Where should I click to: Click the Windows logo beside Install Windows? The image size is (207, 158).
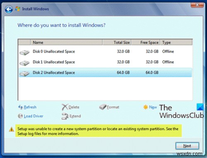[x=17, y=9]
